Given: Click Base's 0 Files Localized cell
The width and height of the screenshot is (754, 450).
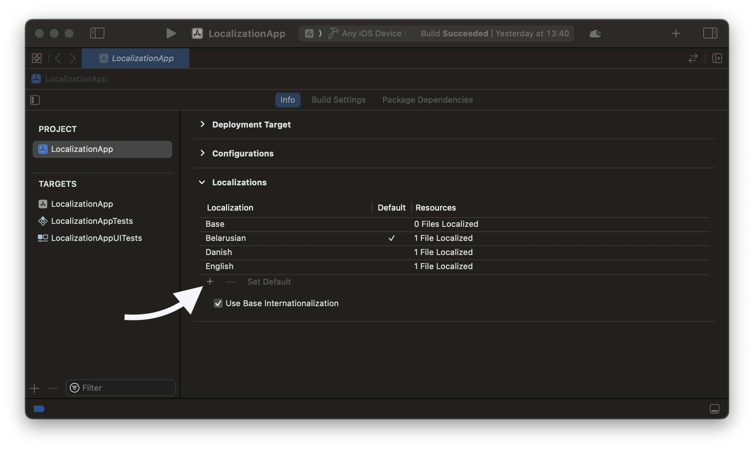Looking at the screenshot, I should [x=446, y=224].
